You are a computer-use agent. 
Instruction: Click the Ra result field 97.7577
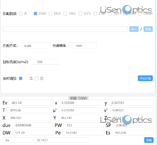coord(61,140)
